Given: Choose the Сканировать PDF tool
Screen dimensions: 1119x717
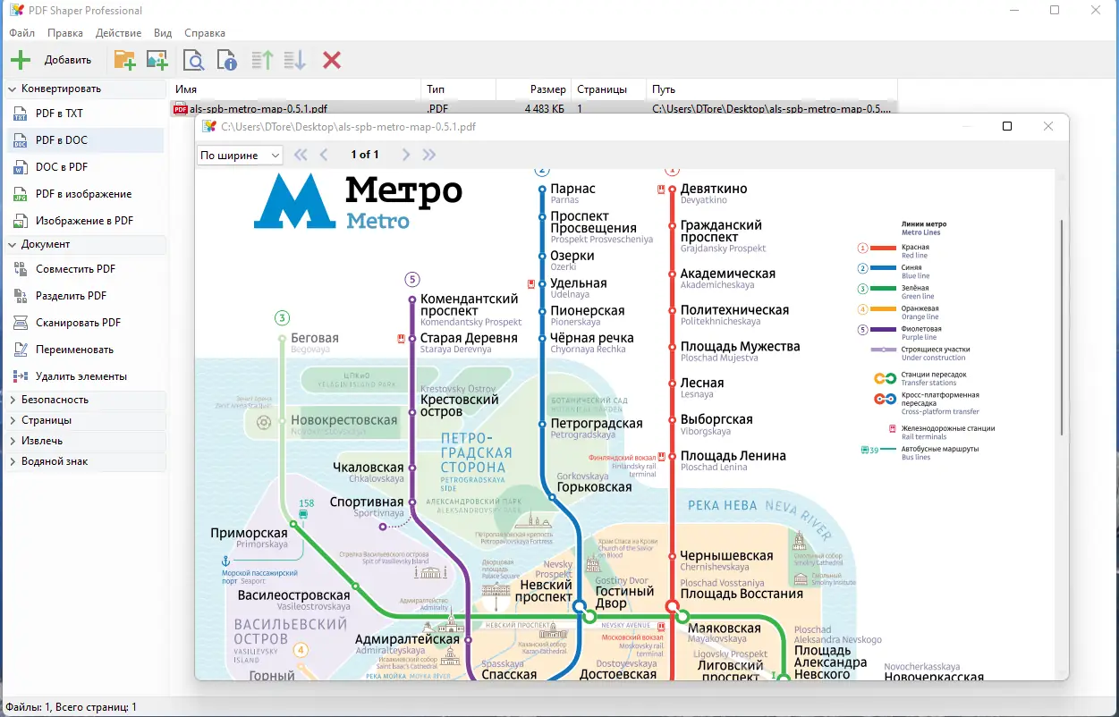Looking at the screenshot, I should pos(85,323).
